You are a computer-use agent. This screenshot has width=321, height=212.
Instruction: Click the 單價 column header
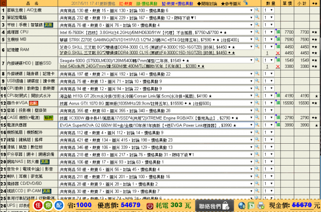pyautogui.click(x=287, y=4)
